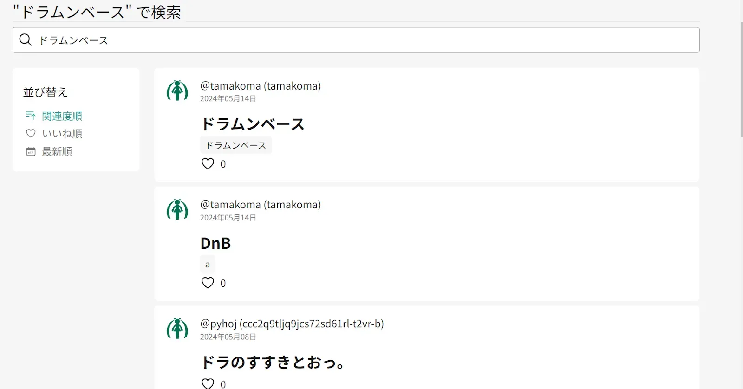Sort results by 関連度順
743x389 pixels.
click(62, 116)
